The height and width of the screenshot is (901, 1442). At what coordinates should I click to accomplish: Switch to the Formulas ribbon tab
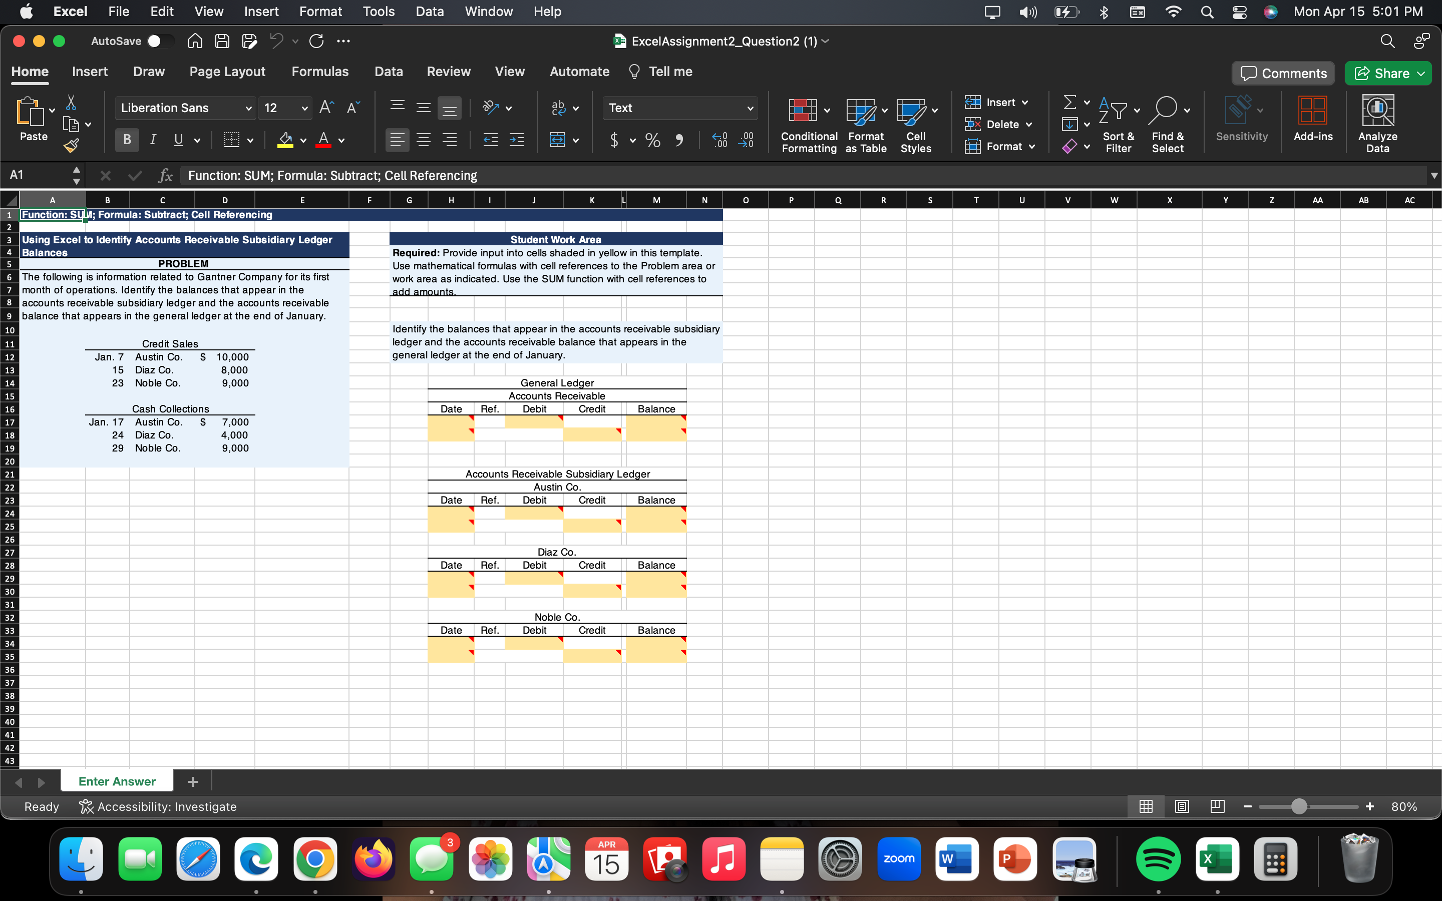319,72
